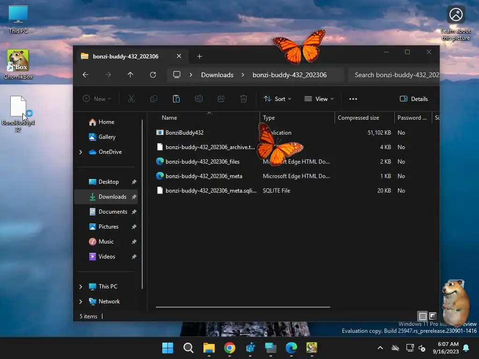This screenshot has width=479, height=359.
Task: Open Videos in the navigation pane
Action: (x=106, y=257)
